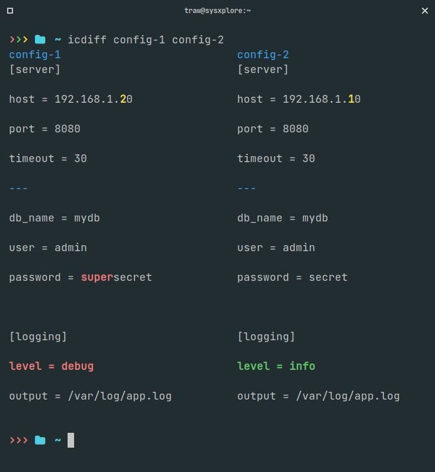
Task: Click the terminal cursor block
Action: pos(71,441)
